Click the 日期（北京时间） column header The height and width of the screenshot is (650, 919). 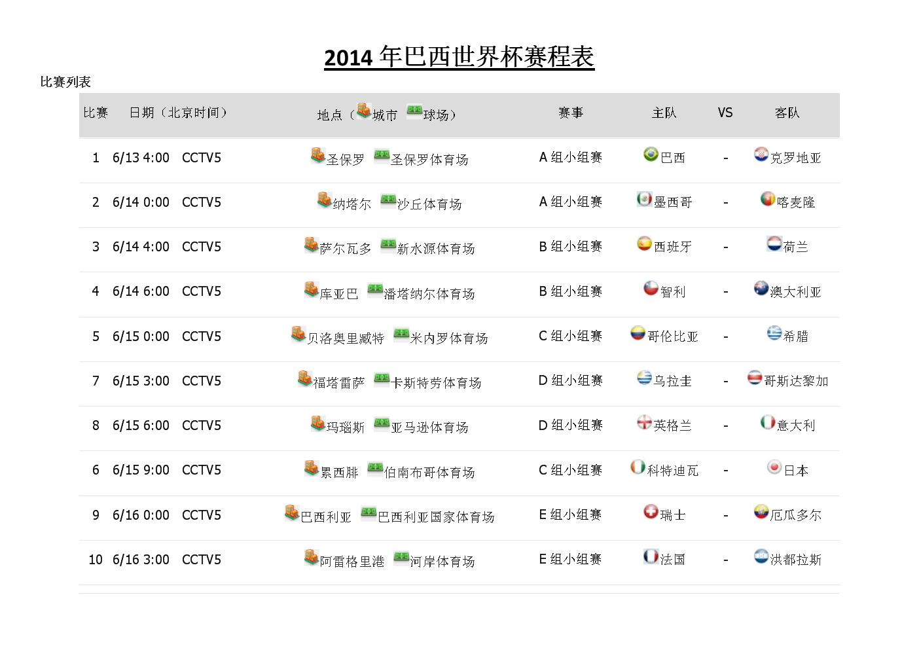[x=178, y=113]
